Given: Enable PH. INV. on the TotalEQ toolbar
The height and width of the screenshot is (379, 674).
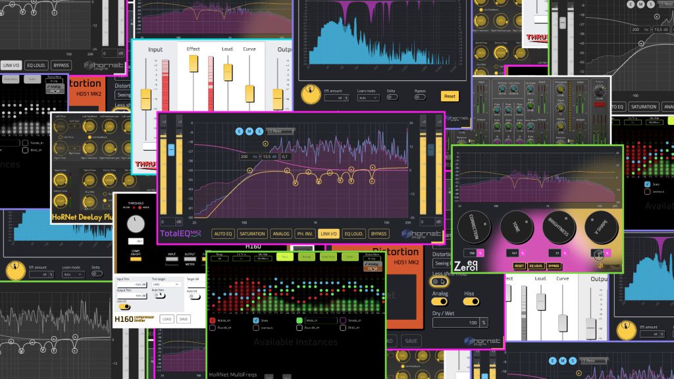Looking at the screenshot, I should click(x=304, y=234).
